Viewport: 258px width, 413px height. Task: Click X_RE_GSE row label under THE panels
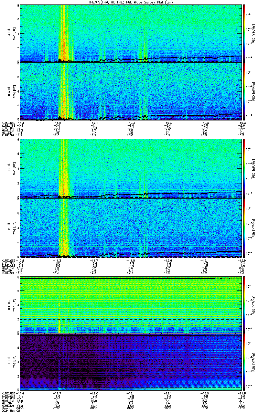tap(8, 393)
